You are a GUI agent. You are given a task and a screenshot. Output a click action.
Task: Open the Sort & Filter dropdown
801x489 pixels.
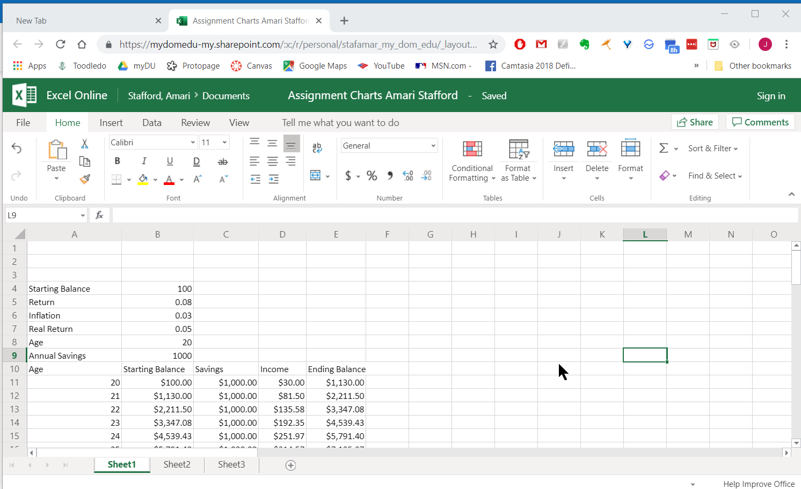712,149
